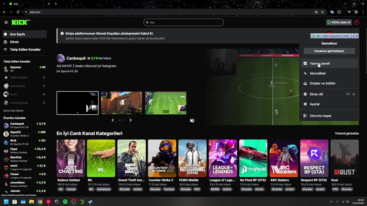The width and height of the screenshot is (367, 206).
Task: Click Bu video dosyasını indir button
Action: tap(331, 36)
